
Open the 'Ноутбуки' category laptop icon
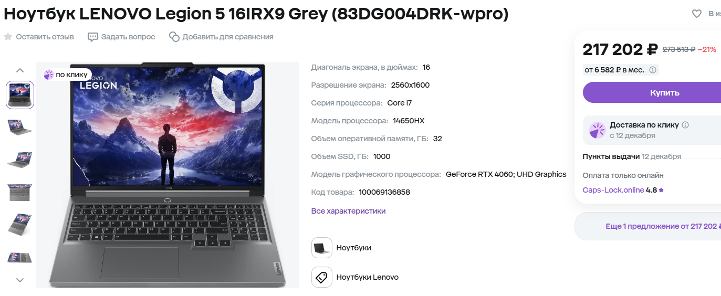click(x=322, y=248)
